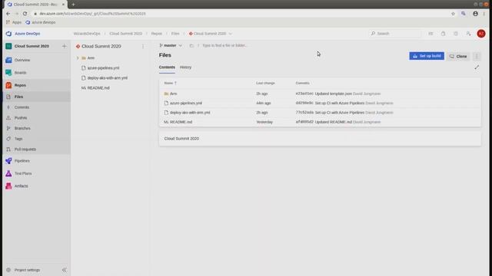The width and height of the screenshot is (492, 276).
Task: Open azure-pipelines.yml in files table
Action: point(186,103)
